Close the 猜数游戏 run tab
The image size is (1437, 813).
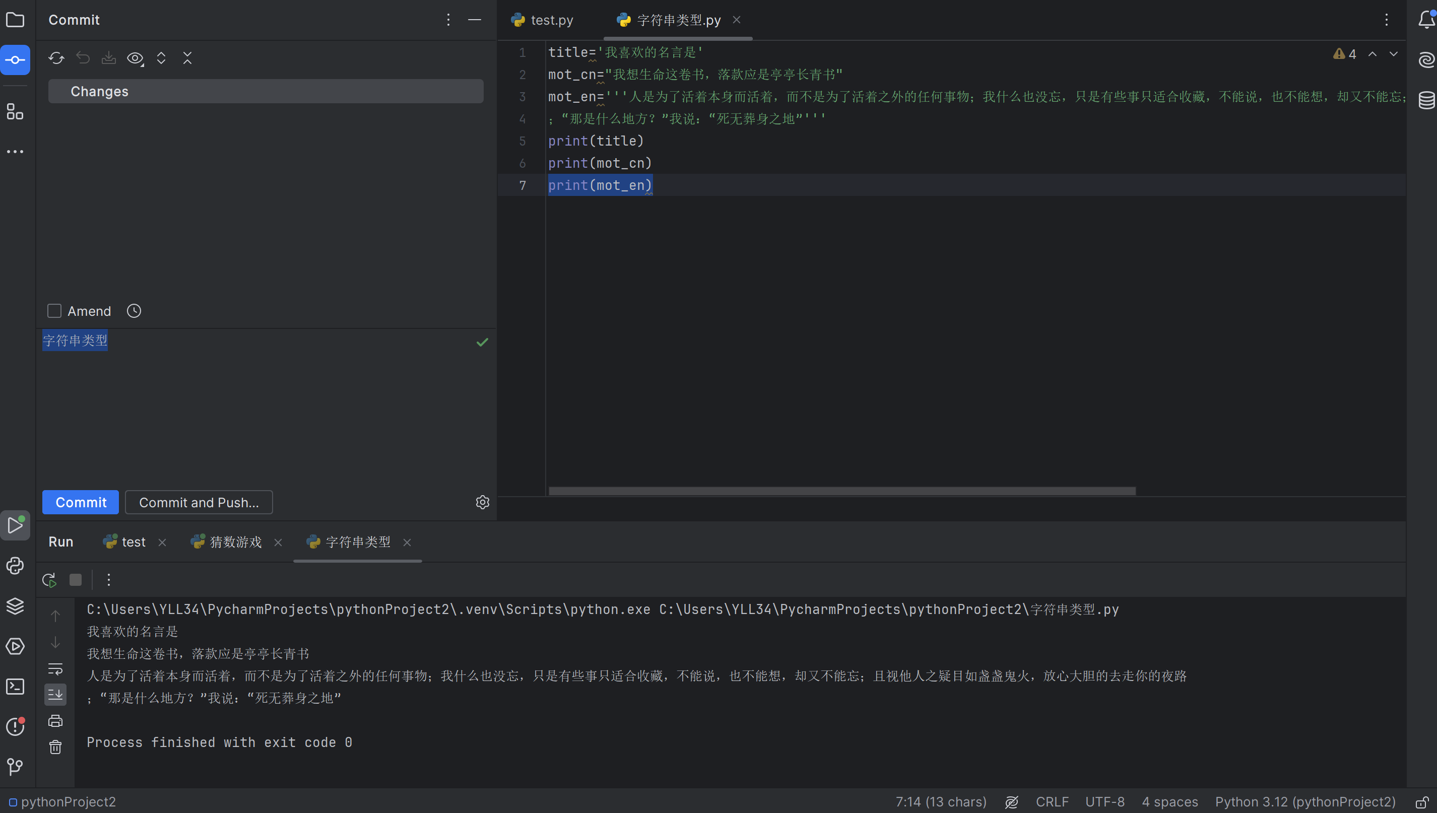click(x=278, y=543)
